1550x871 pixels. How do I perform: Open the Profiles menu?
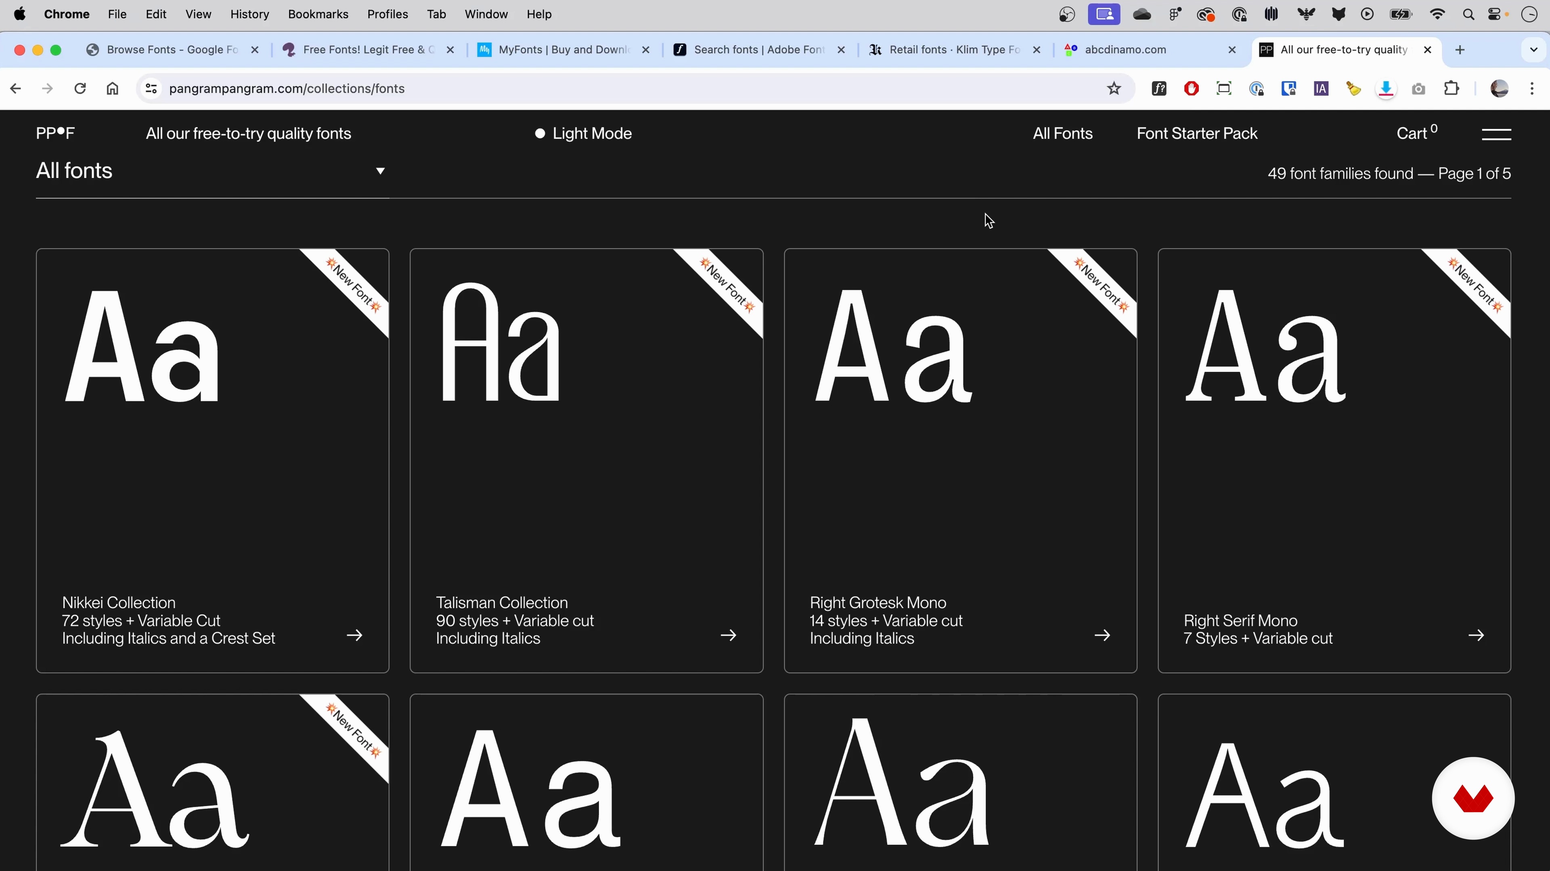[x=387, y=14]
